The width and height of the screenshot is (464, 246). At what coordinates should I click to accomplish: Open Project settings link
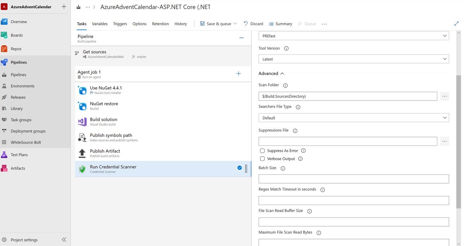pos(24,240)
